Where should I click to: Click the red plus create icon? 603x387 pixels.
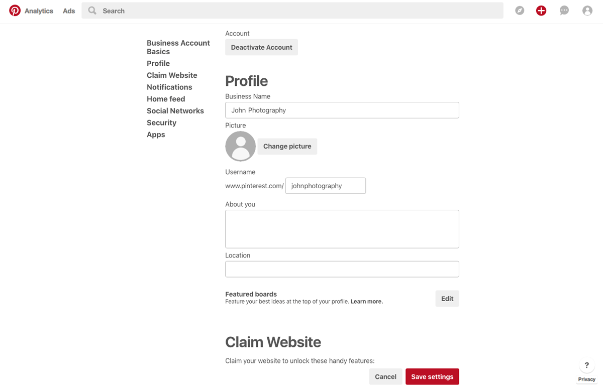click(x=541, y=10)
